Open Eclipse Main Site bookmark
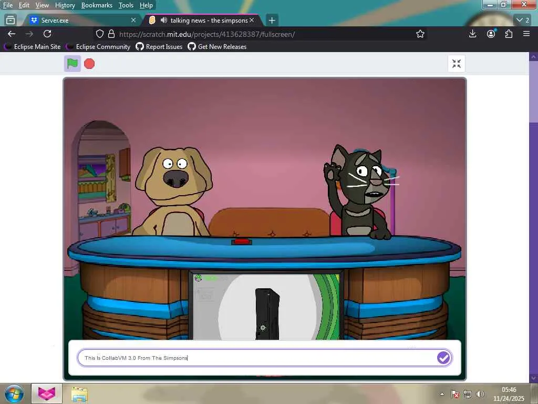Image resolution: width=538 pixels, height=404 pixels. point(33,47)
